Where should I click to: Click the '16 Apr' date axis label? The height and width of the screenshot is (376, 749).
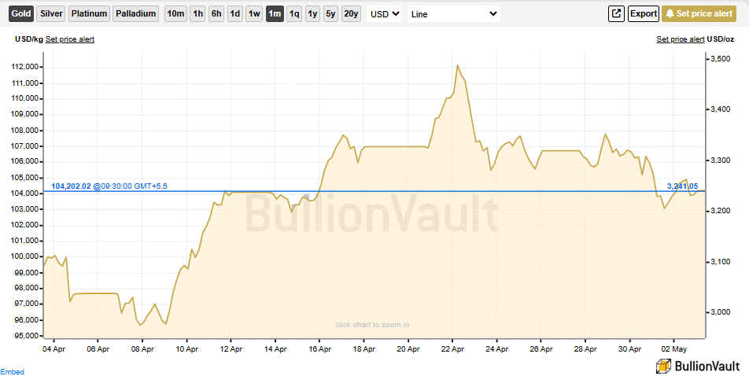(x=320, y=348)
